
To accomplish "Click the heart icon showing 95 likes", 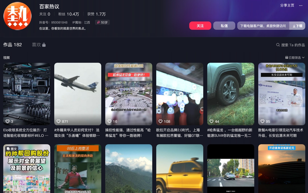I will click(262, 121).
